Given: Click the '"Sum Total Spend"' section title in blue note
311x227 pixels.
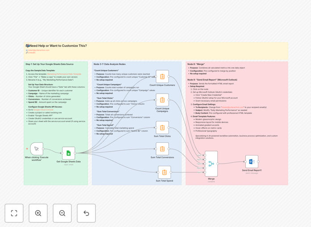Looking at the screenshot, I should pos(105,125).
